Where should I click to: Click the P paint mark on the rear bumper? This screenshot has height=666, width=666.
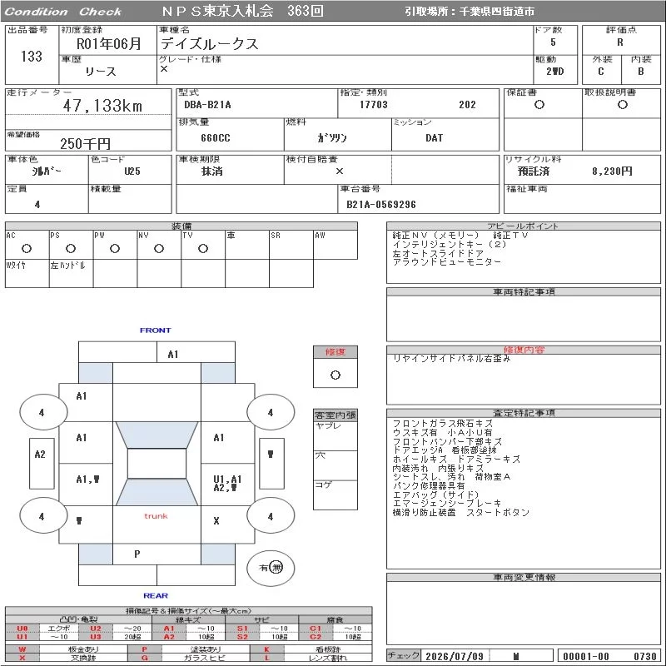click(137, 554)
